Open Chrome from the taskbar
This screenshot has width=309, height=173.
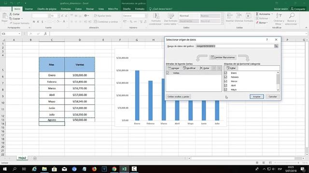pyautogui.click(x=114, y=169)
